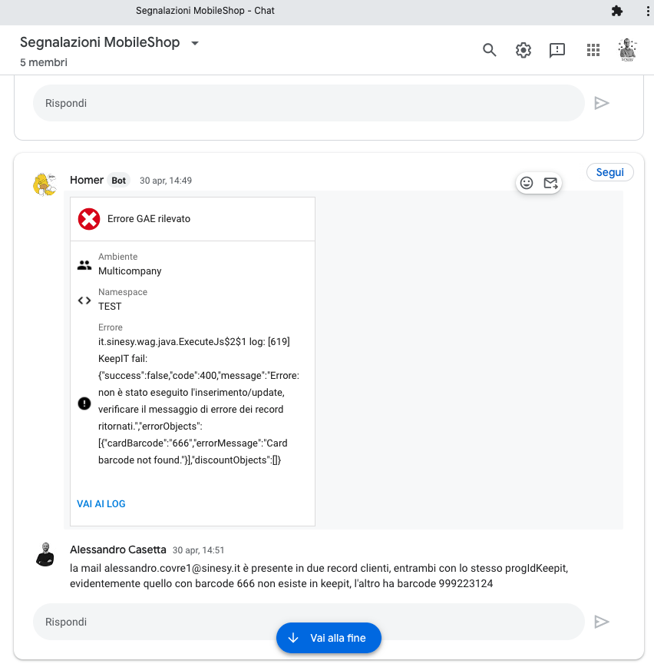Click send icon of the lower reply box
The height and width of the screenshot is (664, 654).
click(x=602, y=622)
